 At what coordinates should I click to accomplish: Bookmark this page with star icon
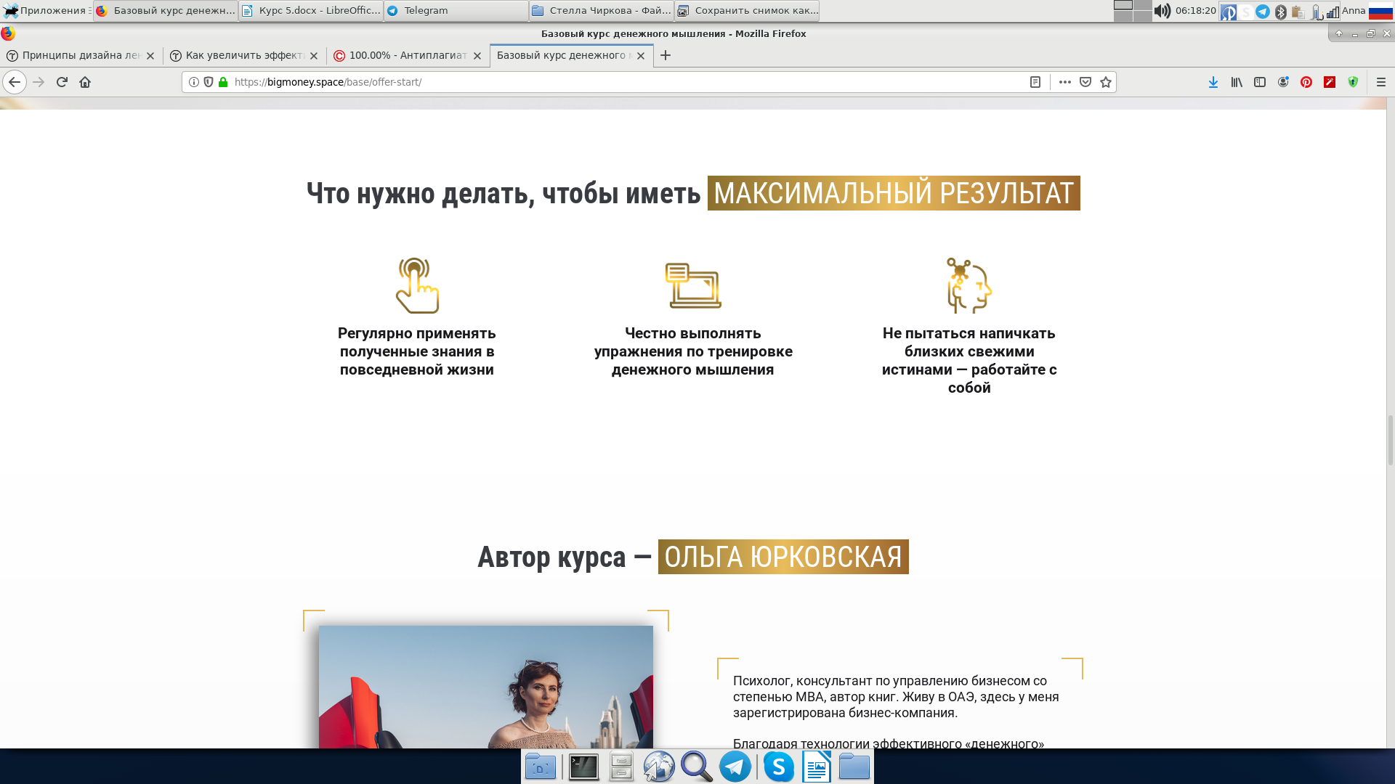pos(1105,82)
